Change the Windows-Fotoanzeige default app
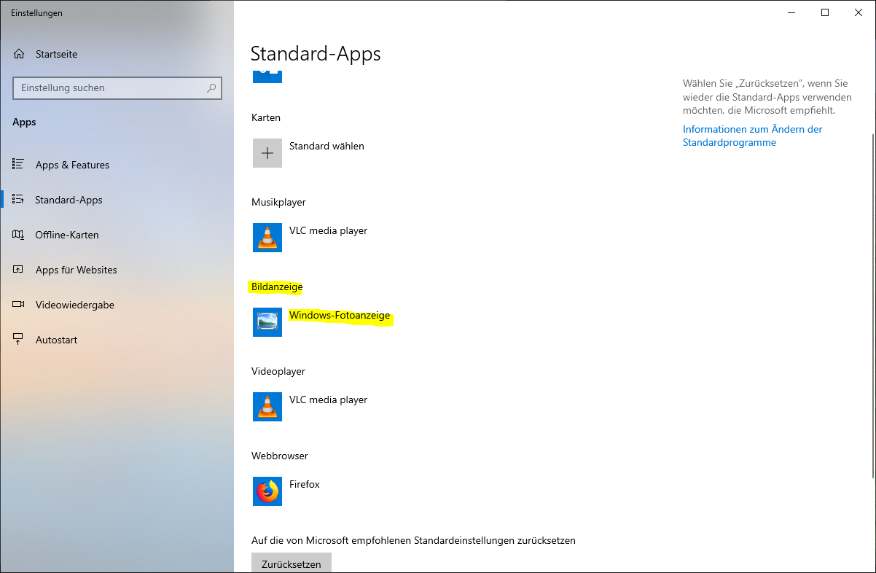This screenshot has width=876, height=573. 340,316
